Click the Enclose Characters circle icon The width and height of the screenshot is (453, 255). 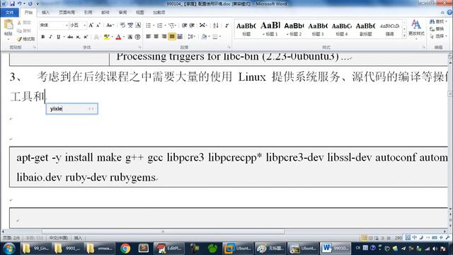coord(138,37)
